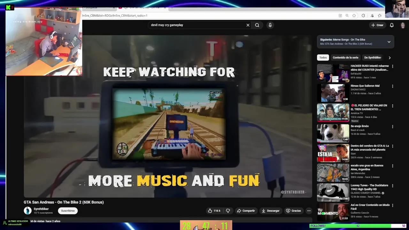Bookmark page with the star icon
409x230 pixels.
point(354,15)
